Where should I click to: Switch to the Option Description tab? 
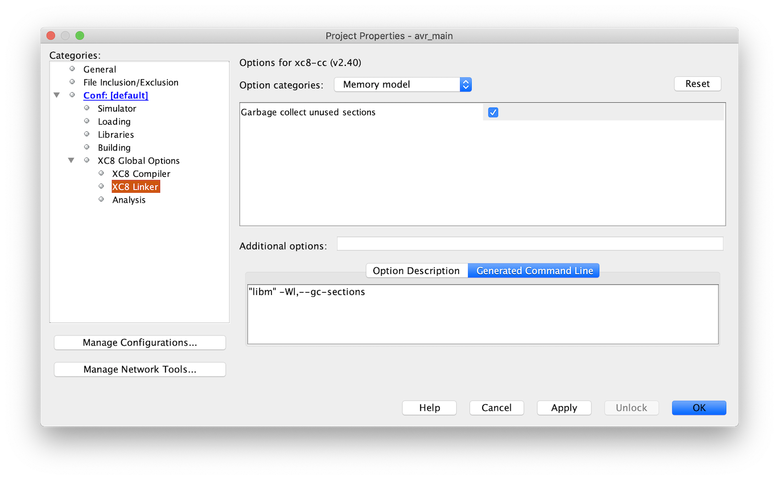(416, 271)
